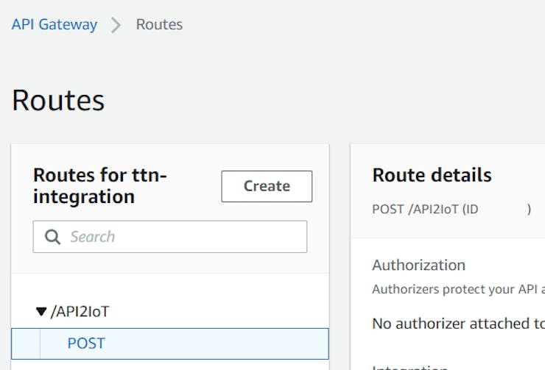Click the 'POST /API2IoT (ID' subtitle text
The width and height of the screenshot is (545, 370).
[x=425, y=210]
